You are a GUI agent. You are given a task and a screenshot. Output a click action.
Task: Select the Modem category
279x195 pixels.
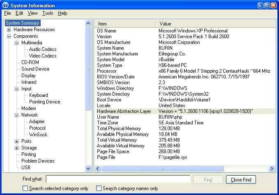(x=29, y=108)
